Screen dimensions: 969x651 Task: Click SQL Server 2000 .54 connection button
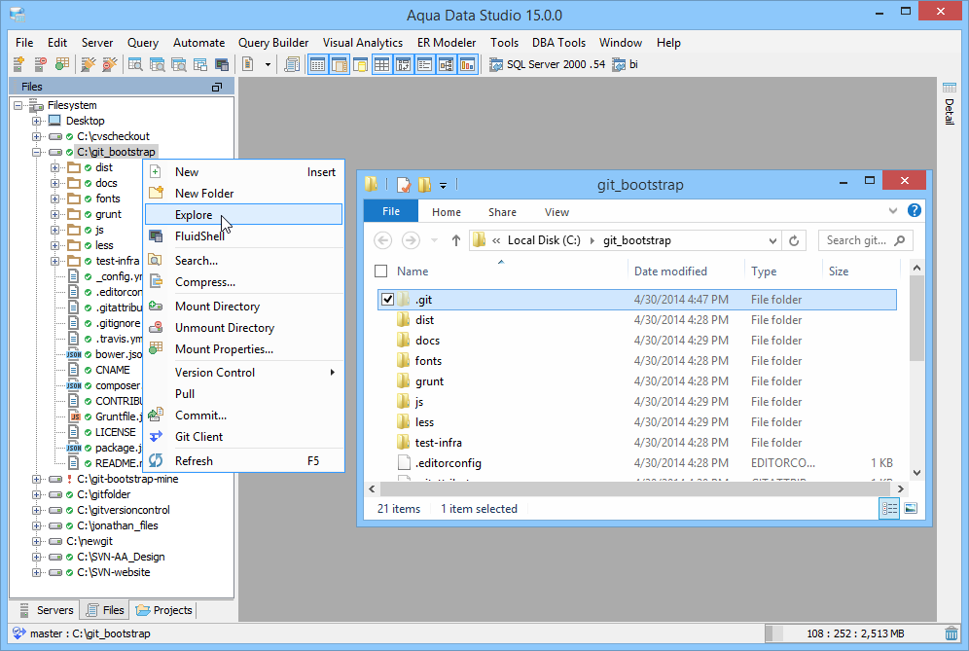click(548, 64)
